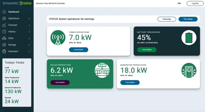205x112 pixels.
Task: Switch language via EN selector
Action: [x=179, y=3]
